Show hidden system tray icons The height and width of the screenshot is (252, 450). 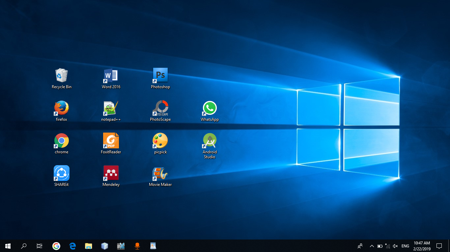pyautogui.click(x=372, y=246)
